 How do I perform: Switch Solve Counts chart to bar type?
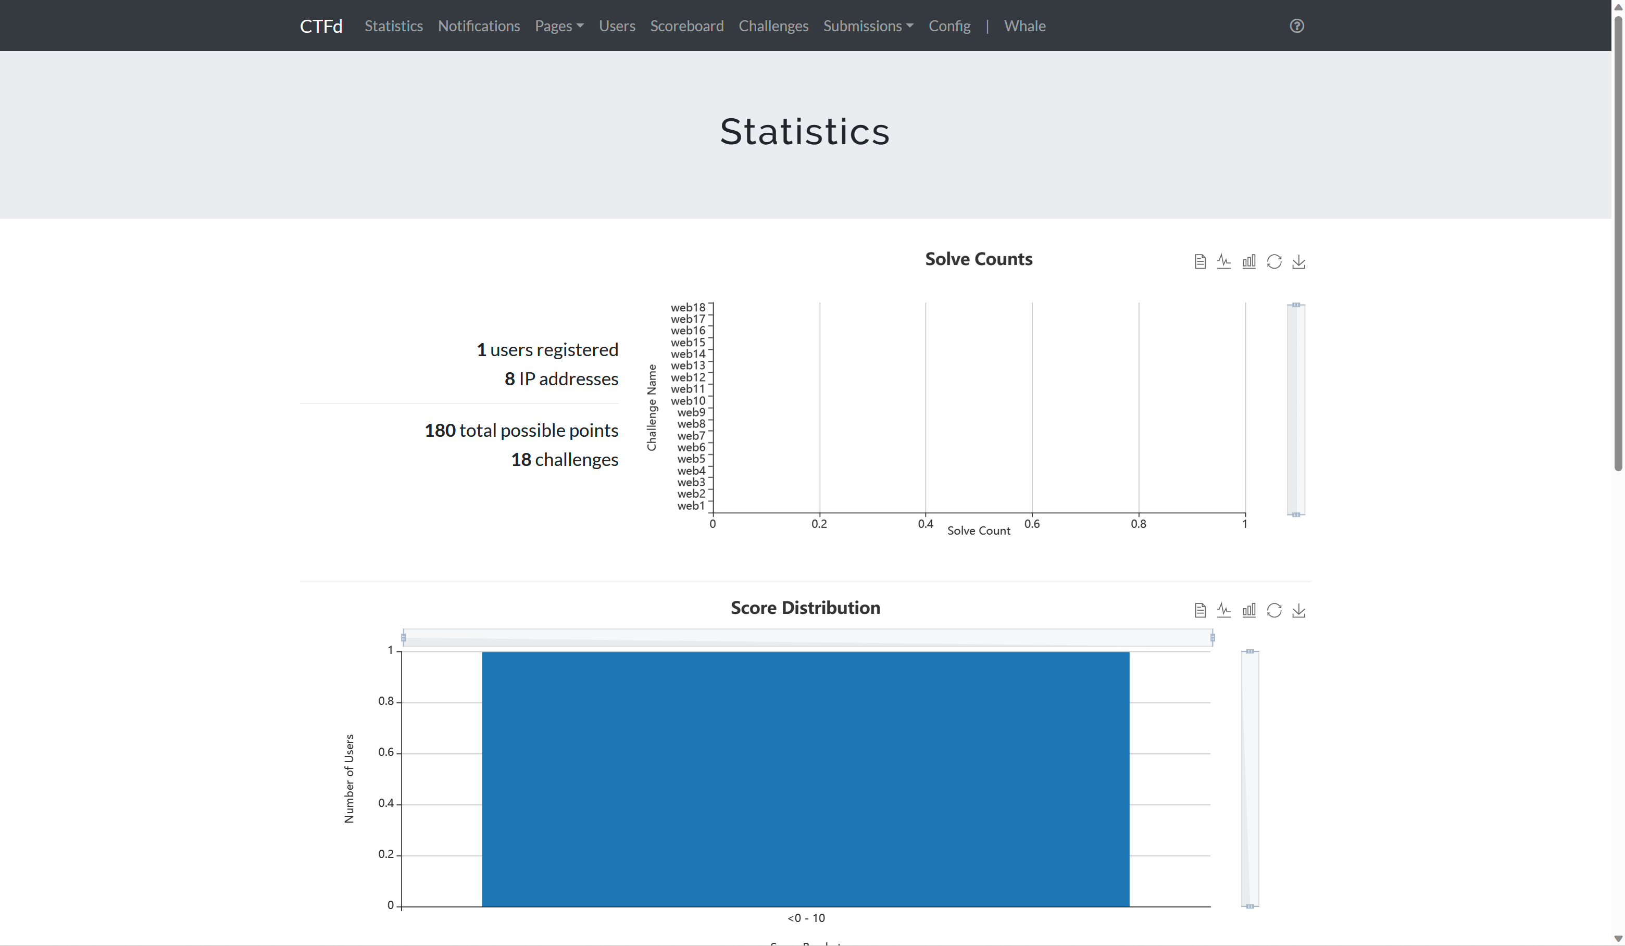(1249, 262)
